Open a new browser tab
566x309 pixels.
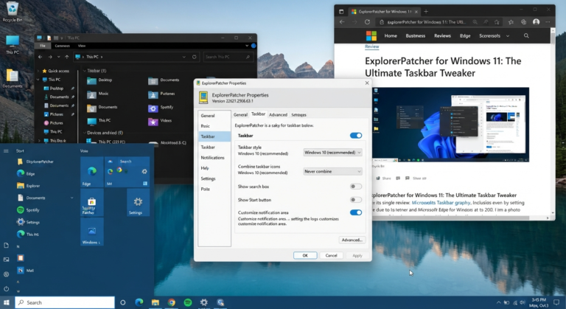[x=426, y=12]
